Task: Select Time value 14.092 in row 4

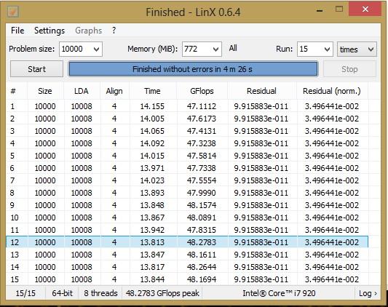Action: [x=152, y=143]
